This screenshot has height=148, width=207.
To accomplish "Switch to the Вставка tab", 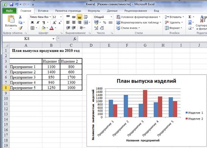I will pyautogui.click(x=43, y=11).
